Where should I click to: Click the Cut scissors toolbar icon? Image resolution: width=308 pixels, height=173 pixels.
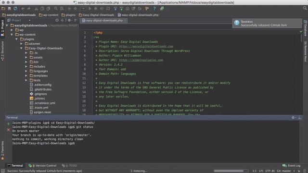[x=36, y=9]
